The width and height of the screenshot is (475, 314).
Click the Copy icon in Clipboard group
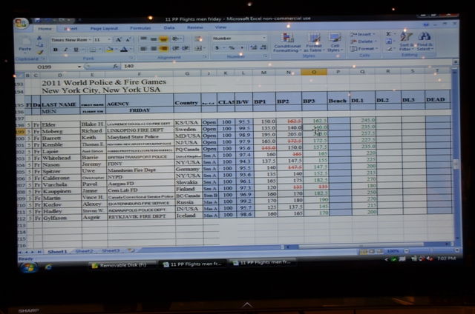tap(39, 44)
